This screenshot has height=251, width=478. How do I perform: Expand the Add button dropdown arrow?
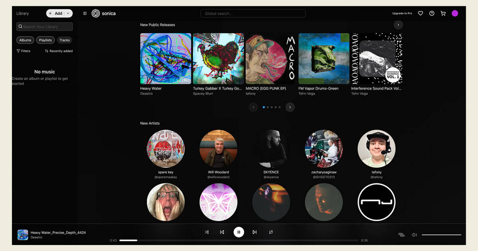tap(68, 14)
